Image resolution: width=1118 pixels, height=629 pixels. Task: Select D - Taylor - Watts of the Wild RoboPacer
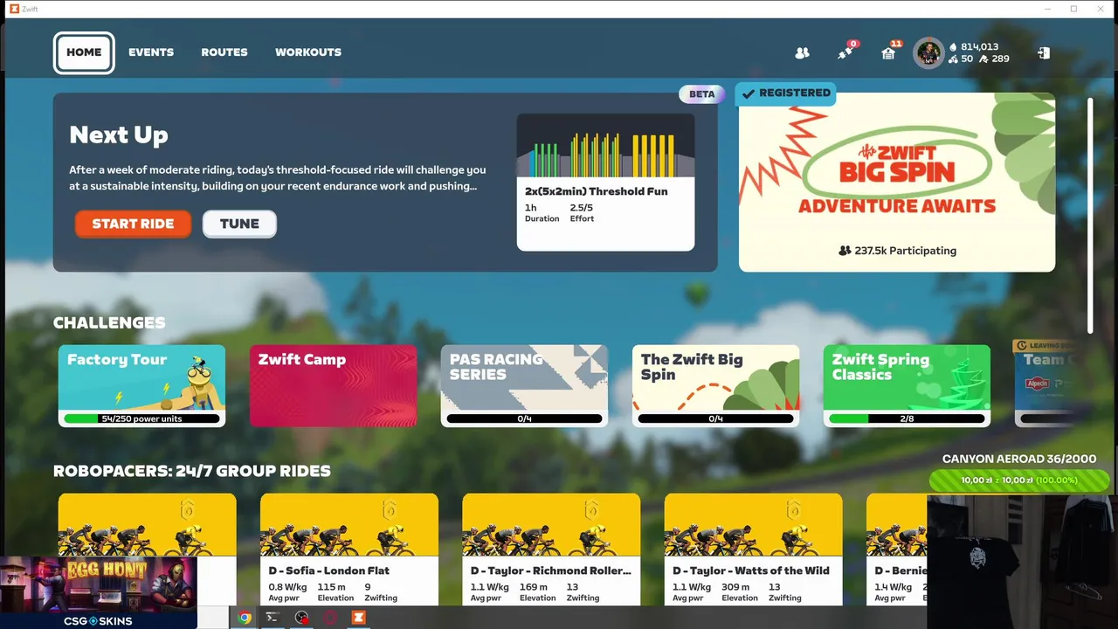point(753,550)
